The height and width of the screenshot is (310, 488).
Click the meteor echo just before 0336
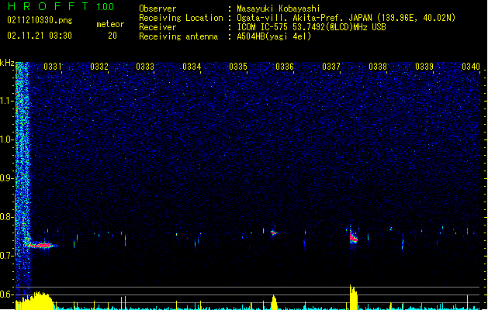coord(274,232)
